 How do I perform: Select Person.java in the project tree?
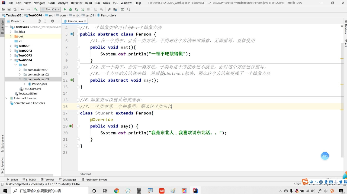39,84
